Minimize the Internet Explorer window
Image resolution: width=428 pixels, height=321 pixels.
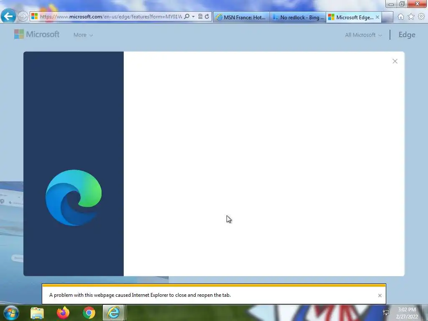(x=391, y=4)
